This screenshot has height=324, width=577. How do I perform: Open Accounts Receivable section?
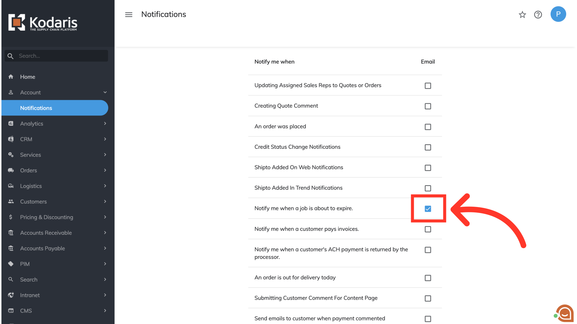46,233
